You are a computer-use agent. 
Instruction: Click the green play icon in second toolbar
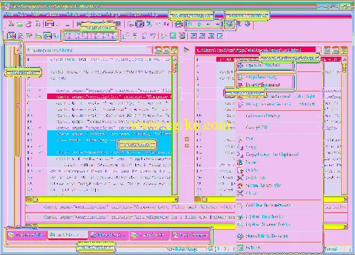point(164,36)
